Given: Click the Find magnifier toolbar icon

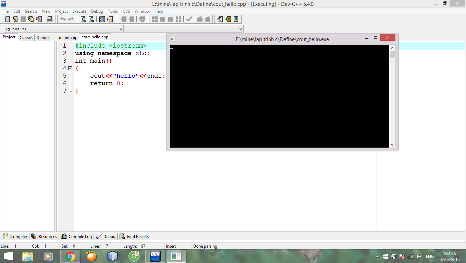Looking at the screenshot, I should pyautogui.click(x=83, y=19).
